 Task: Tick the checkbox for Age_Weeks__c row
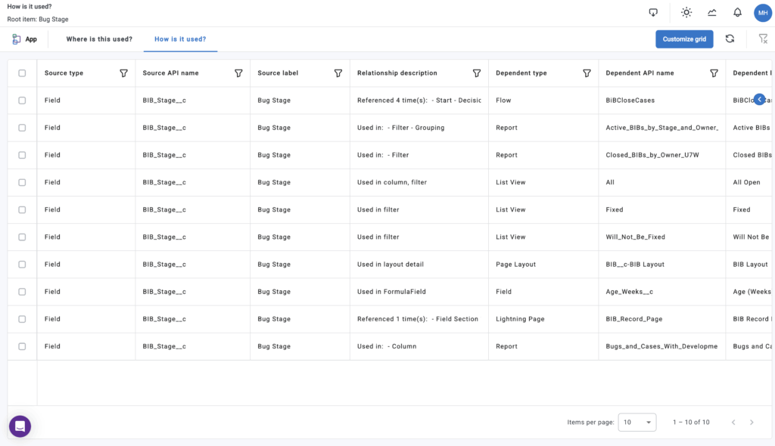tap(22, 292)
